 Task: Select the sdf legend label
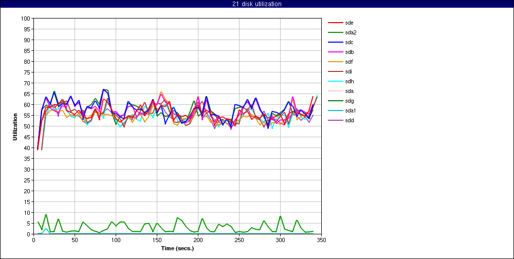tap(349, 62)
